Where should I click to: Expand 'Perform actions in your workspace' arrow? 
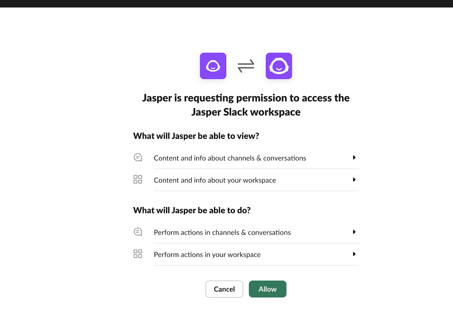tap(354, 254)
